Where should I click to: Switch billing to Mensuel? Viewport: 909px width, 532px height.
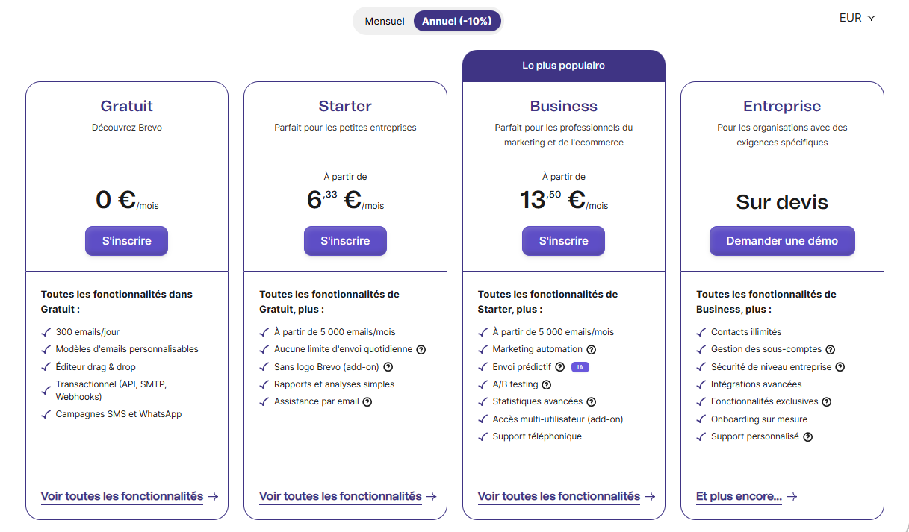pyautogui.click(x=385, y=21)
